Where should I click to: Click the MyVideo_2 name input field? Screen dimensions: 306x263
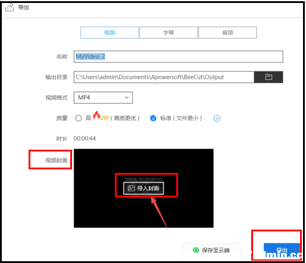(x=179, y=57)
